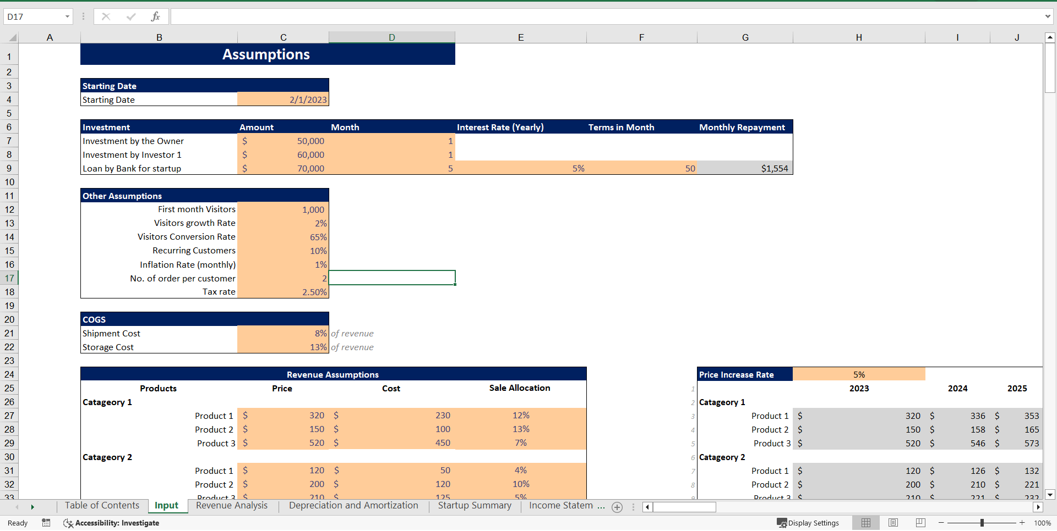Click the Enter checkmark icon near formula bar

tap(130, 16)
